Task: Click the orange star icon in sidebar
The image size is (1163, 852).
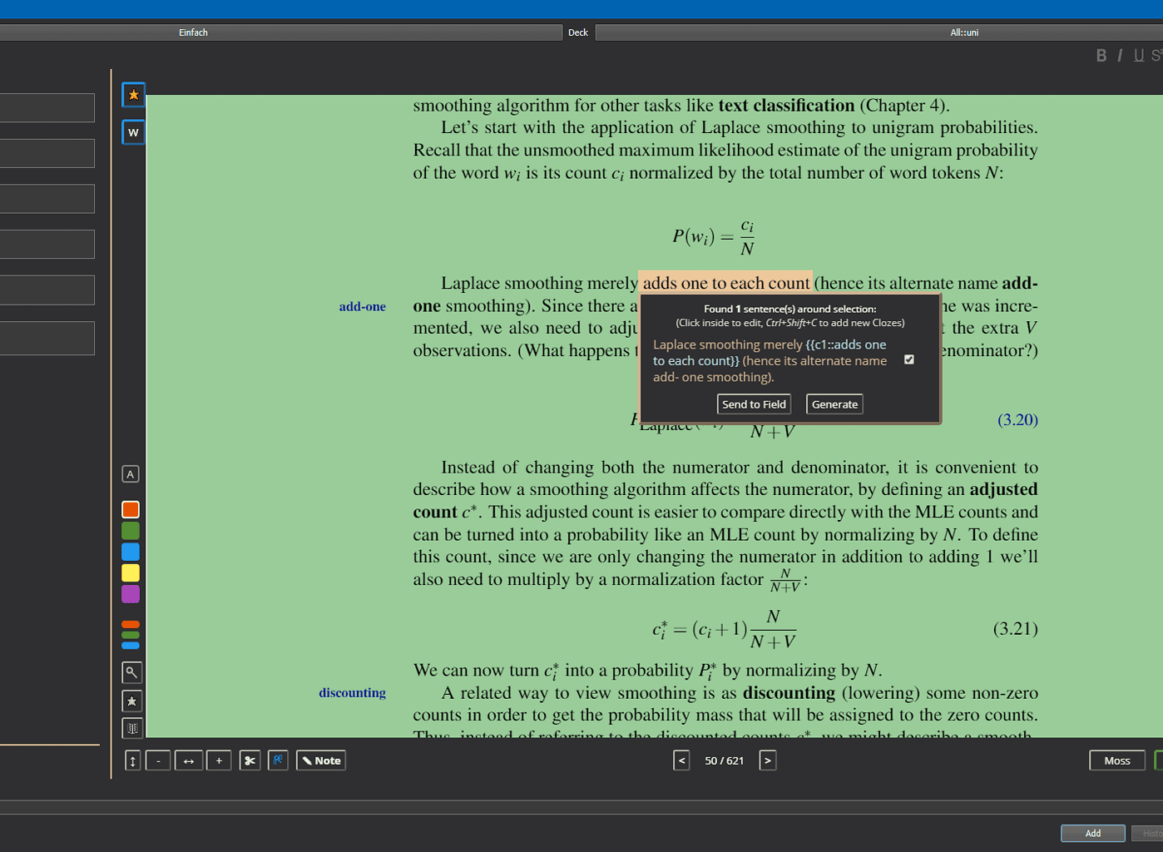Action: pyautogui.click(x=133, y=95)
